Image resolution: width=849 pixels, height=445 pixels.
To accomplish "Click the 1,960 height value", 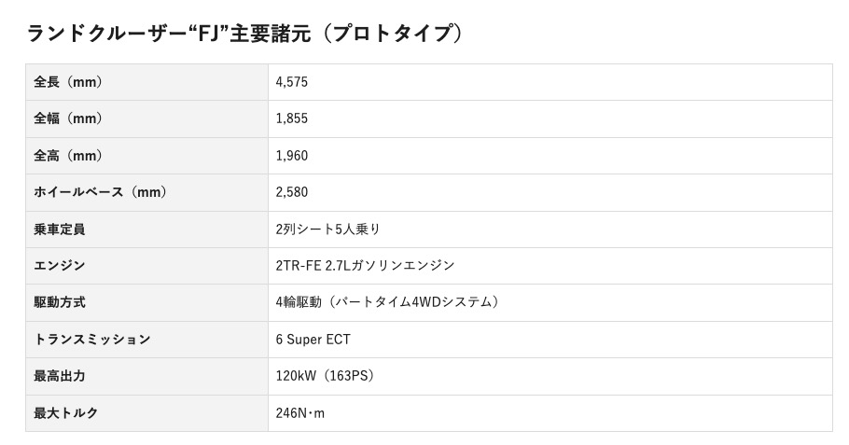I will [x=292, y=156].
